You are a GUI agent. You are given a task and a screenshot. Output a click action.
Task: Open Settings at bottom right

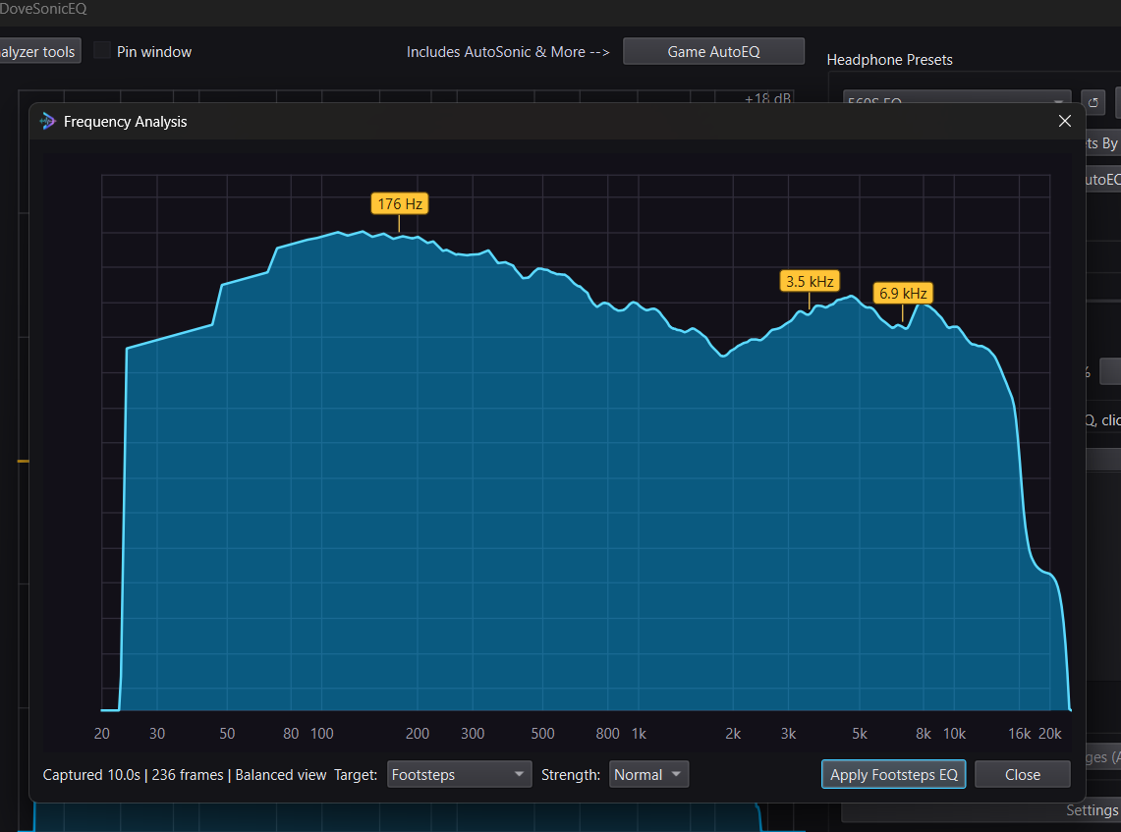point(1092,809)
